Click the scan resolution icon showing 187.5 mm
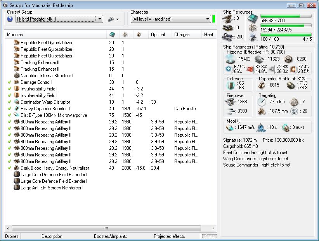The image size is (319, 241). pyautogui.click(x=262, y=111)
